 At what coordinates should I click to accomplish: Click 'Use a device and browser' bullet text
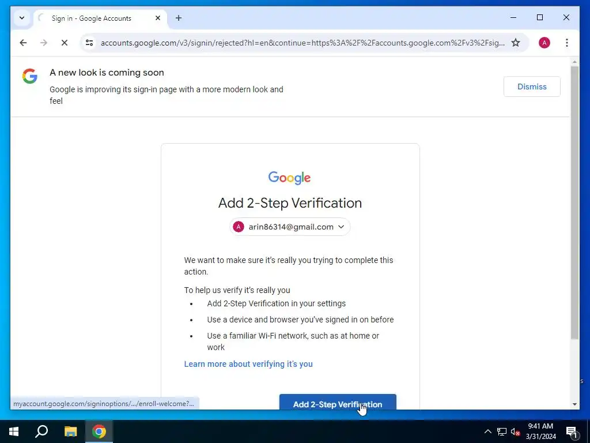(x=300, y=320)
